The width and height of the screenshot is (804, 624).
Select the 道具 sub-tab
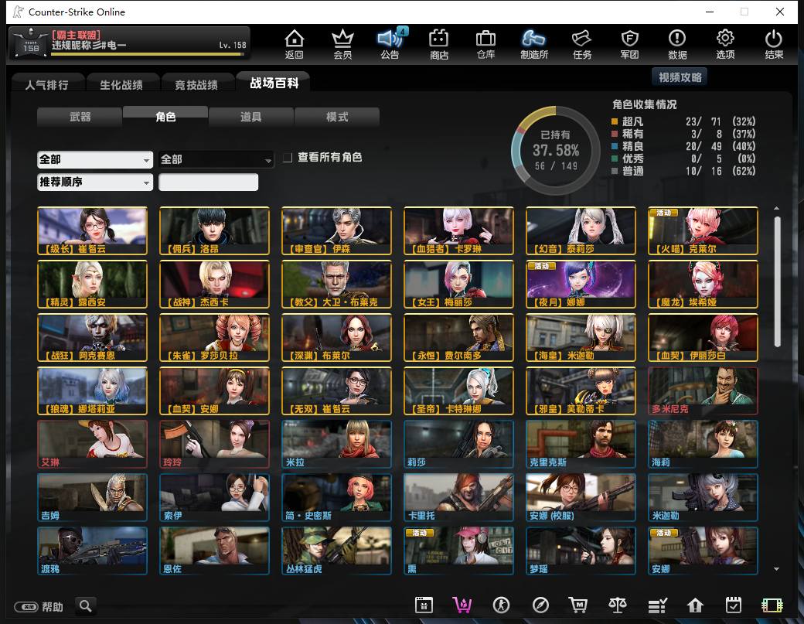click(x=251, y=117)
